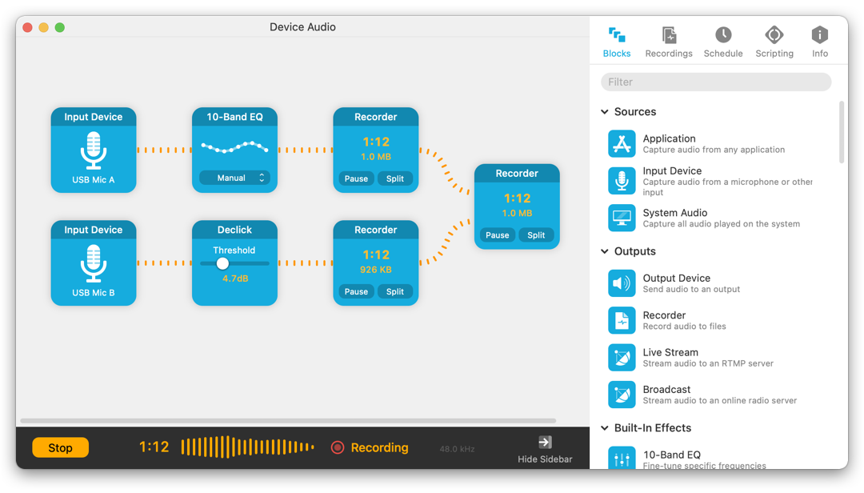Split the Recorder showing 926 KB
Image resolution: width=864 pixels, height=493 pixels.
click(x=395, y=292)
